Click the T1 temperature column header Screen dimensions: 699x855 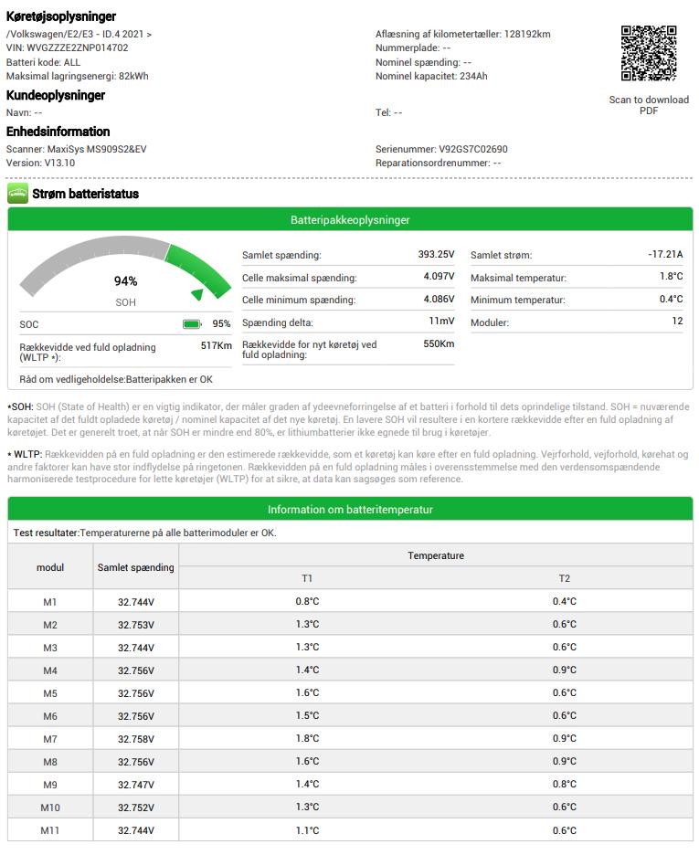[307, 578]
